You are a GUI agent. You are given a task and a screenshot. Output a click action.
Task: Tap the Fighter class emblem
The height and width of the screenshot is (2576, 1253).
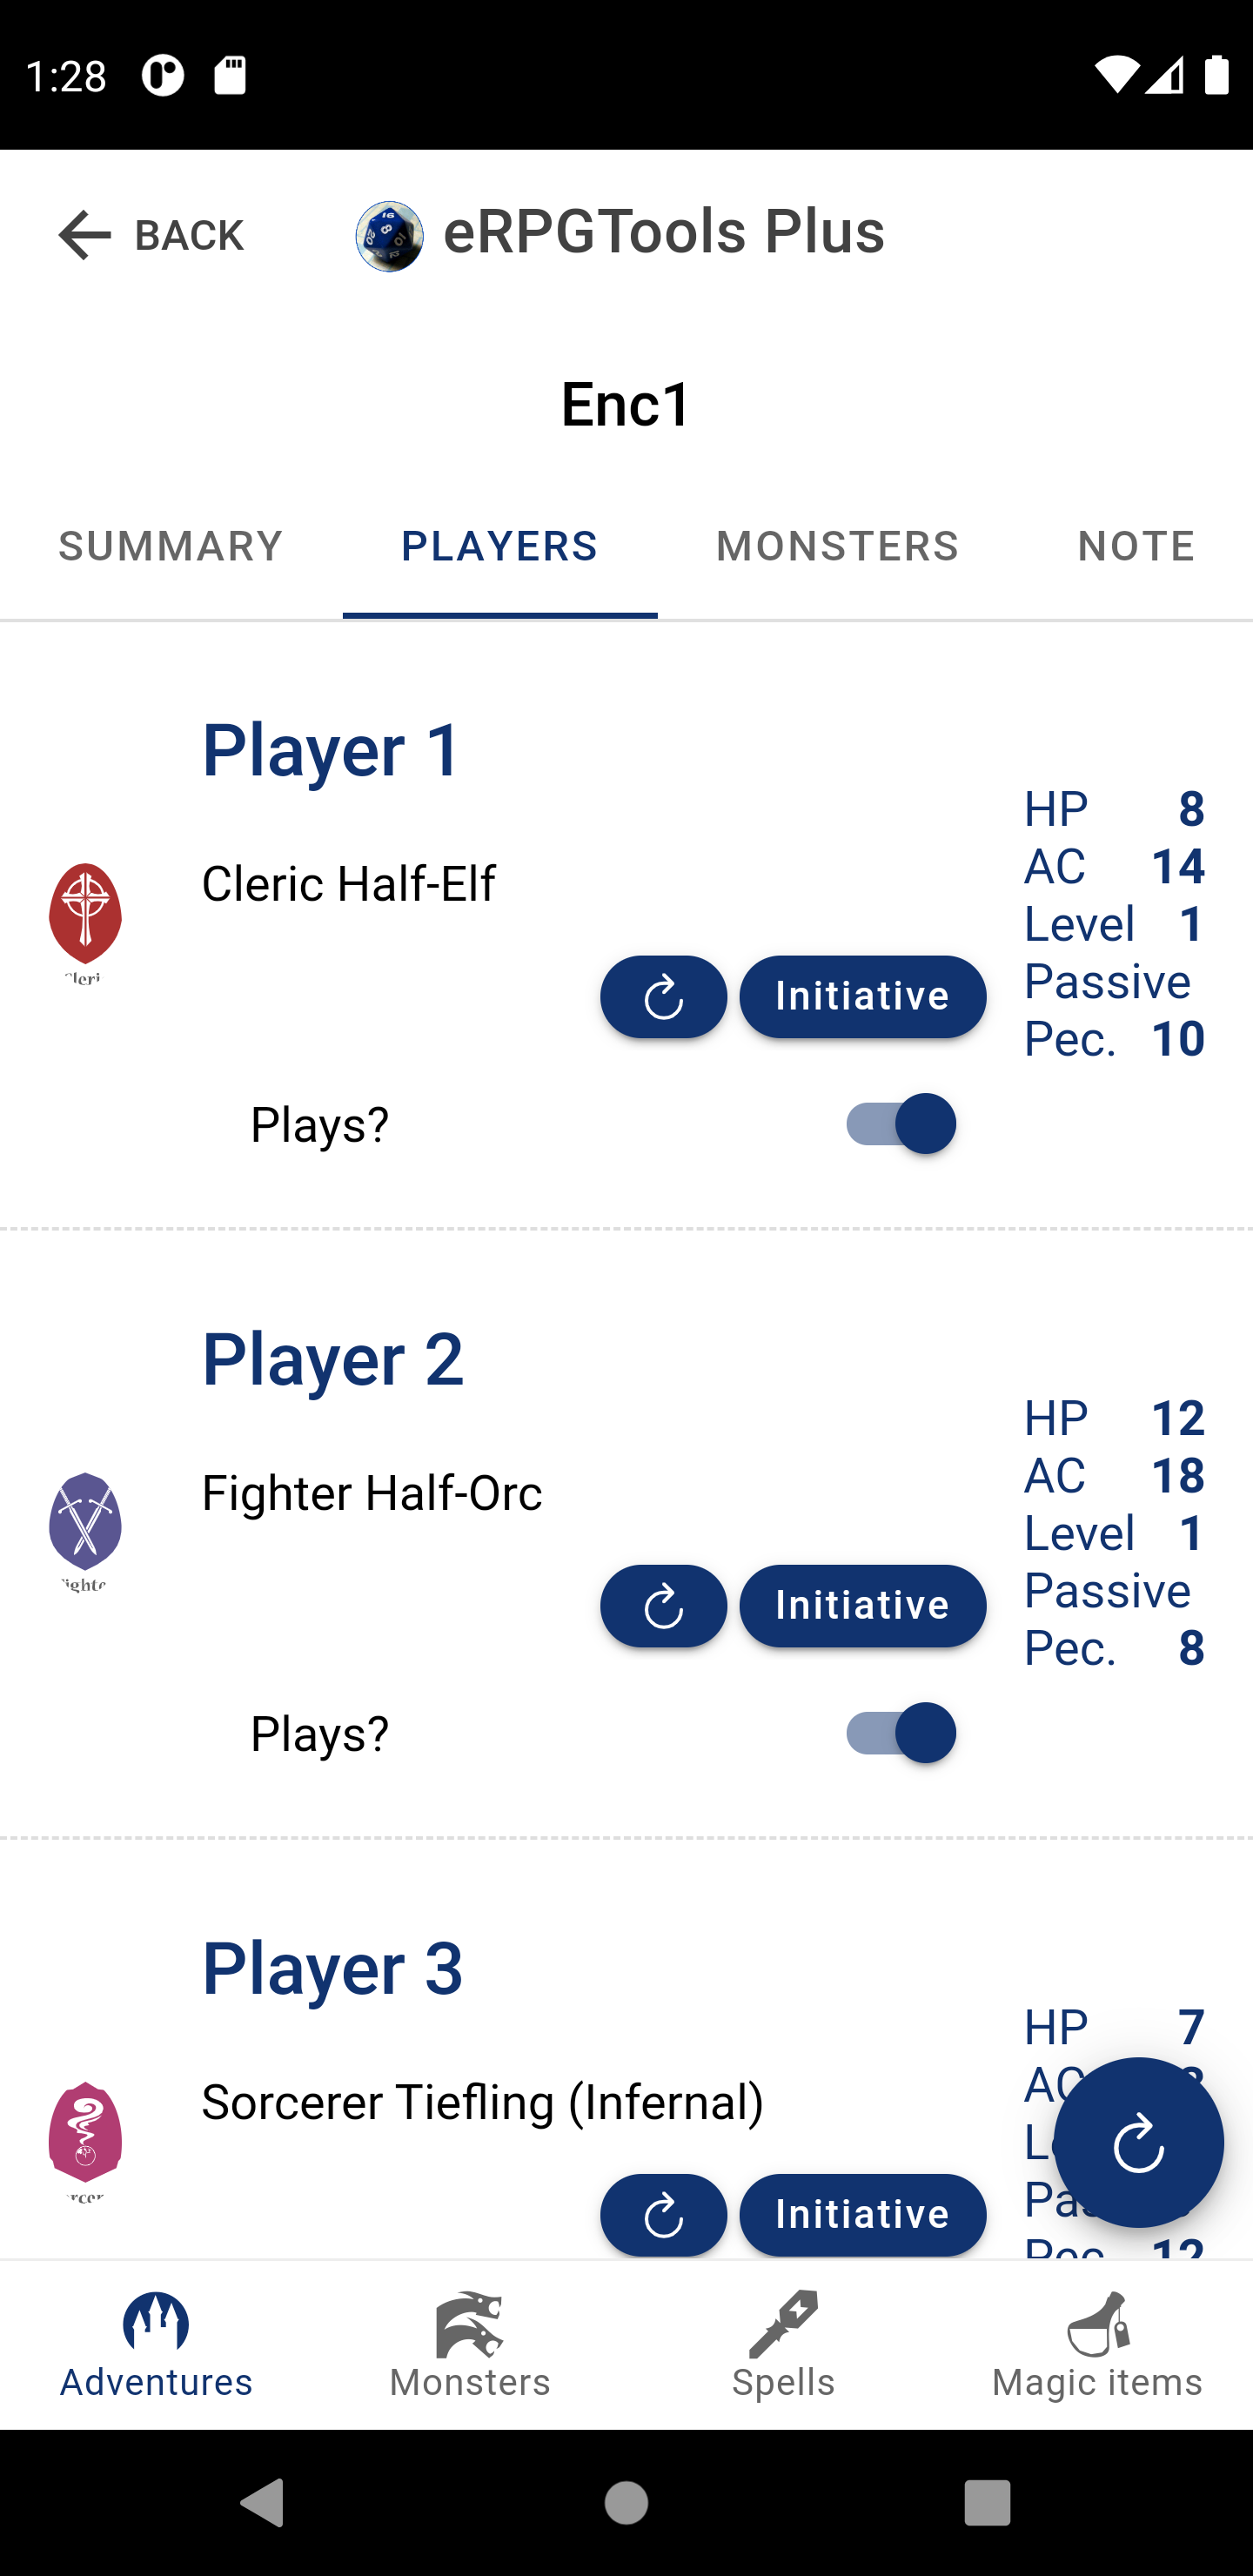(x=85, y=1531)
